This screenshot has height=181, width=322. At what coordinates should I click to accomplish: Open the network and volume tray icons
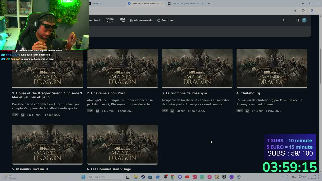point(302,177)
